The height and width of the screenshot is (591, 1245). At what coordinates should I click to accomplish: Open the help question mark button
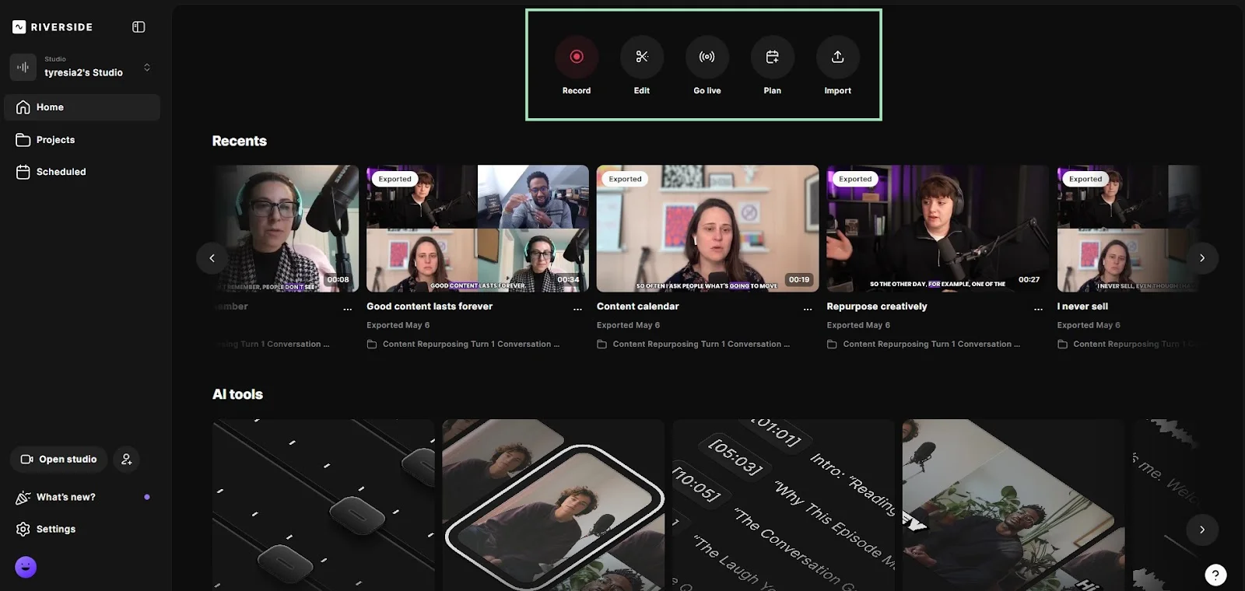point(1215,575)
